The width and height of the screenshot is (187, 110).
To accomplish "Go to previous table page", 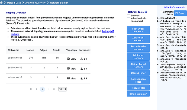I will [36, 89].
